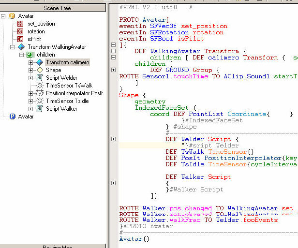Click 'Sensor1.touchTime' in the ROUTE line

pos(175,76)
